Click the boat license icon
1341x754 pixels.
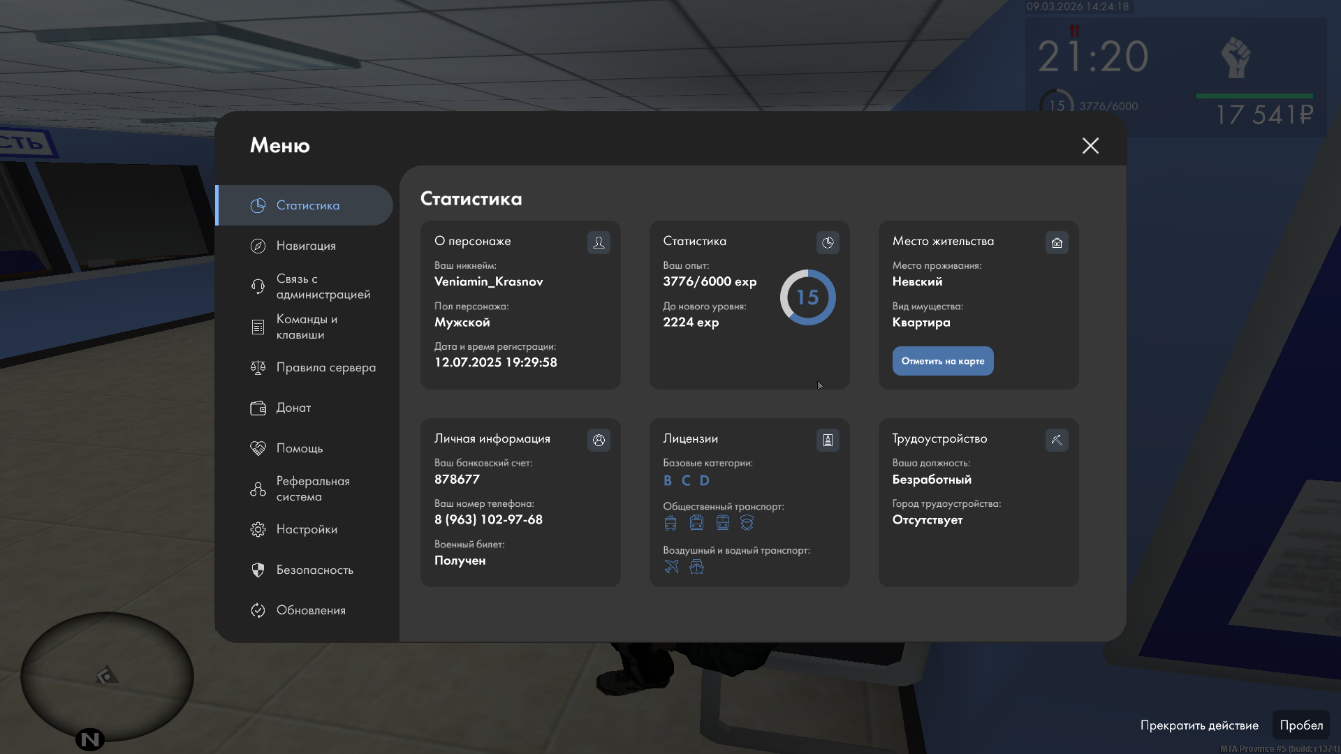[696, 567]
